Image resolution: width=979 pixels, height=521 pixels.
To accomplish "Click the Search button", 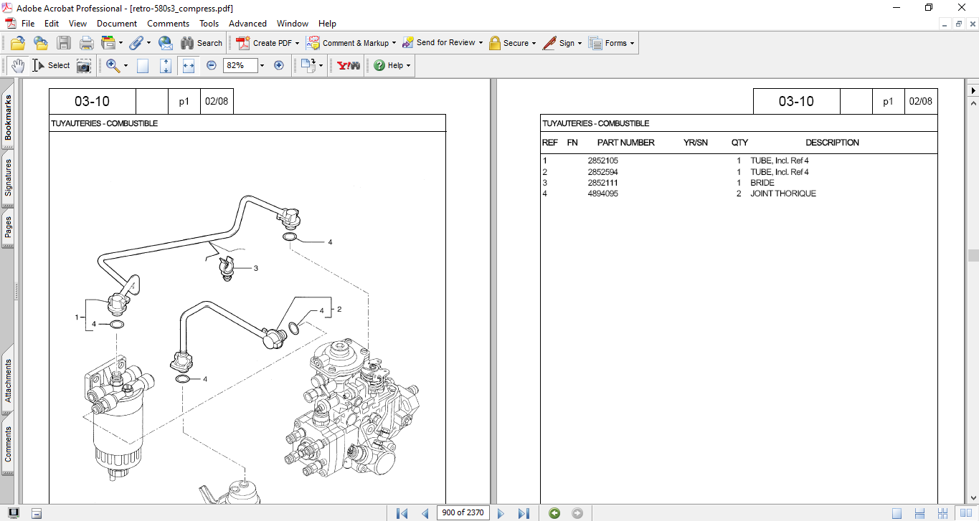I will tap(202, 43).
